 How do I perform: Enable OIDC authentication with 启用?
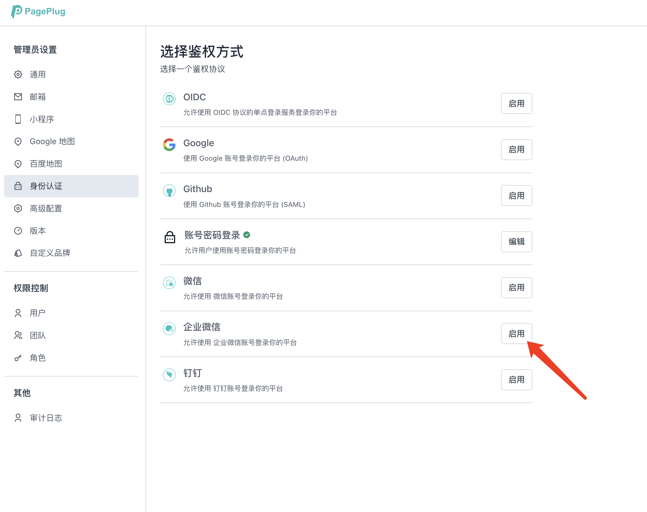(516, 103)
